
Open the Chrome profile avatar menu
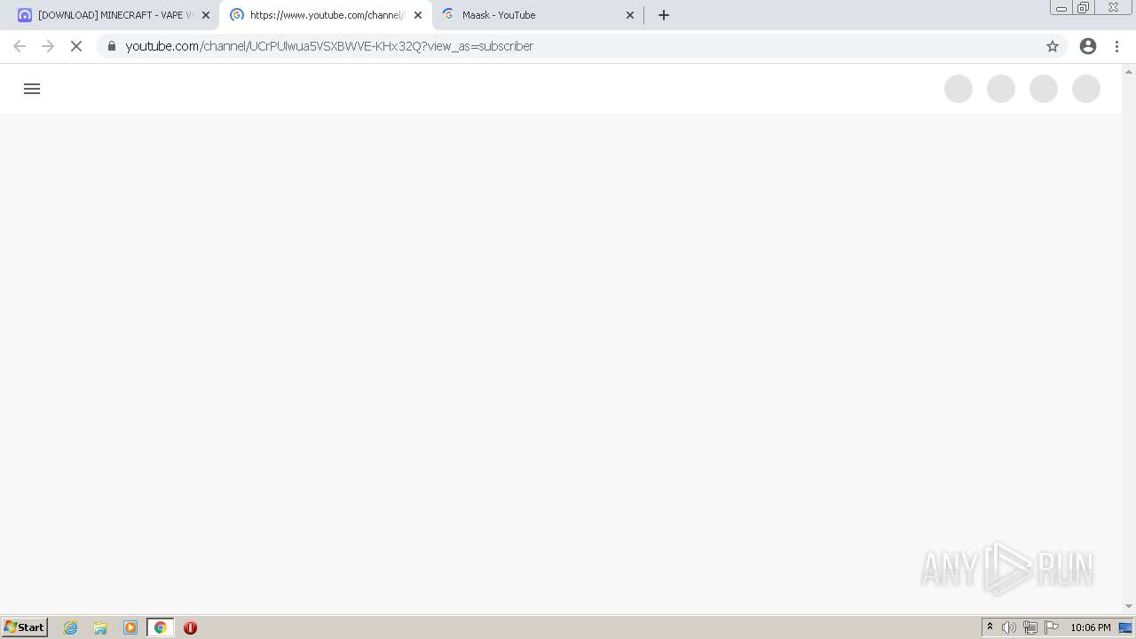1088,46
